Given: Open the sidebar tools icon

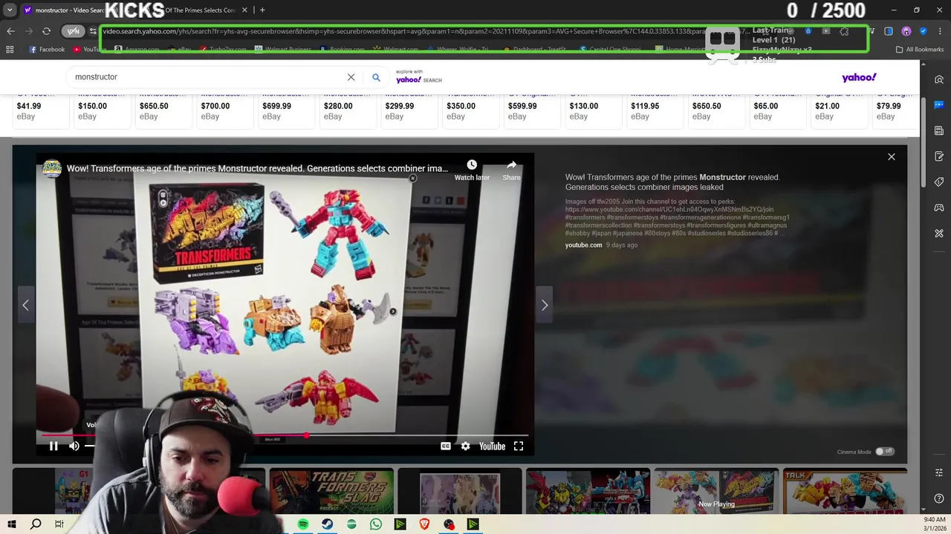Looking at the screenshot, I should point(939,234).
